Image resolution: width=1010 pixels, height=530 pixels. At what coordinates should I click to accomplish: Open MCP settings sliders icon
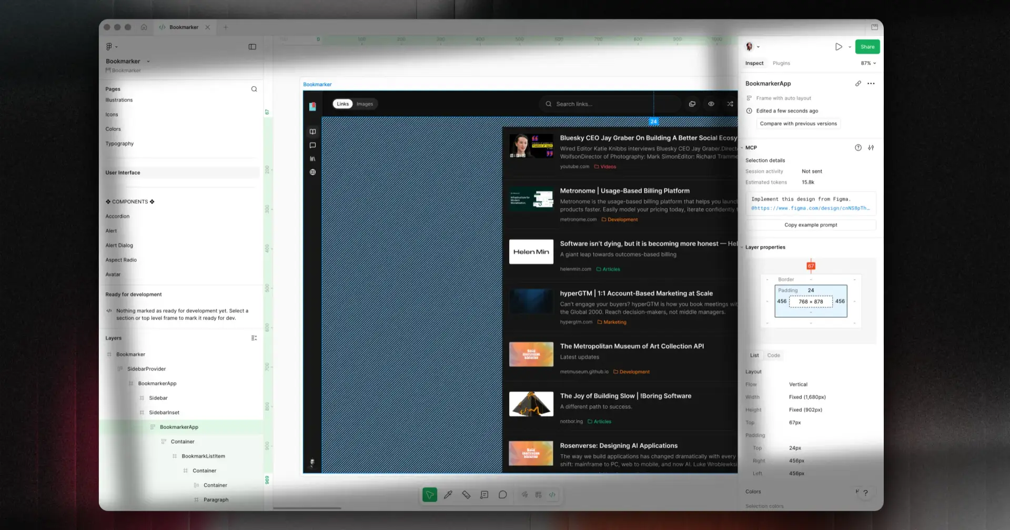(x=871, y=148)
